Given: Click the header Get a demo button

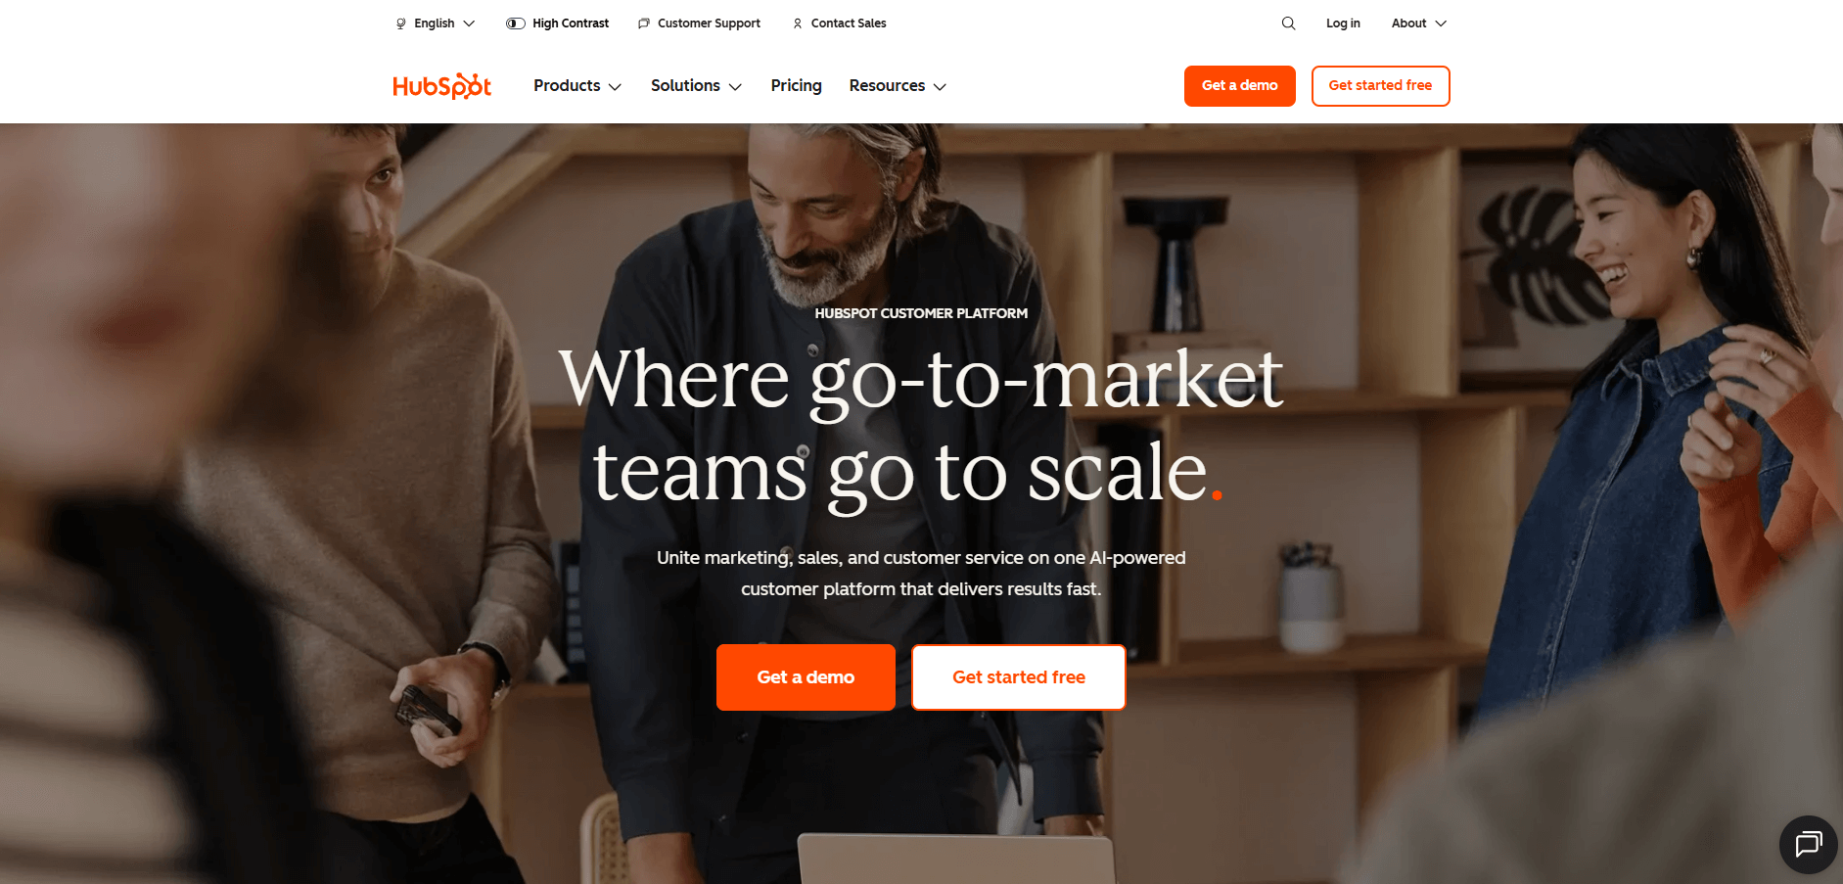Looking at the screenshot, I should [x=1239, y=86].
